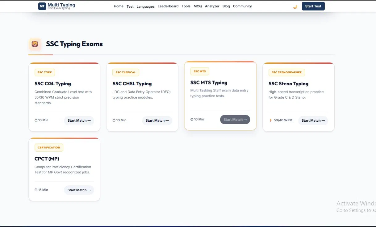
Task: Start Match for SSC MTS Typing
Action: [x=235, y=120]
